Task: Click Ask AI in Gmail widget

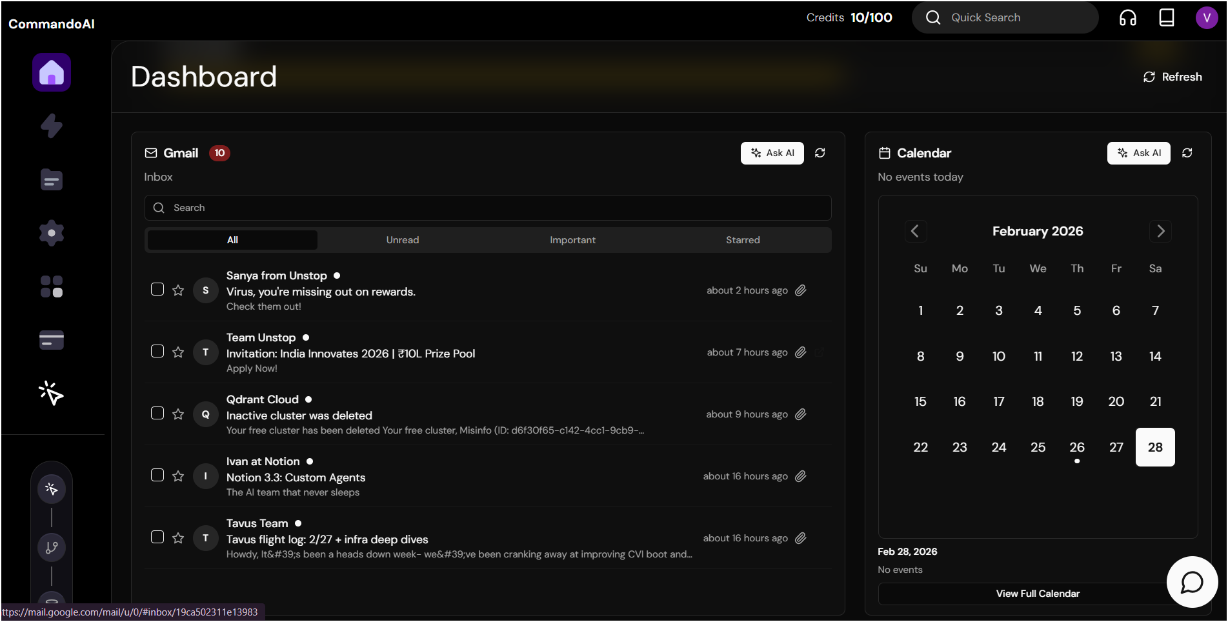Action: coord(772,153)
